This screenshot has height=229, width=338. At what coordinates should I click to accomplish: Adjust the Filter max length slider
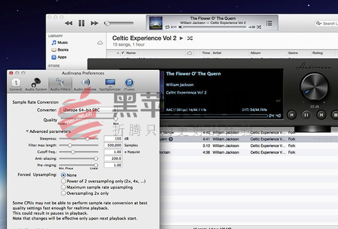(x=70, y=145)
